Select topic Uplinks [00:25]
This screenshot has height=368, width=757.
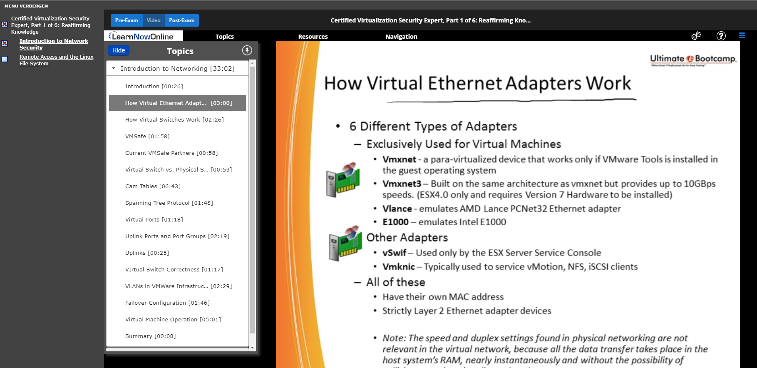[178, 253]
